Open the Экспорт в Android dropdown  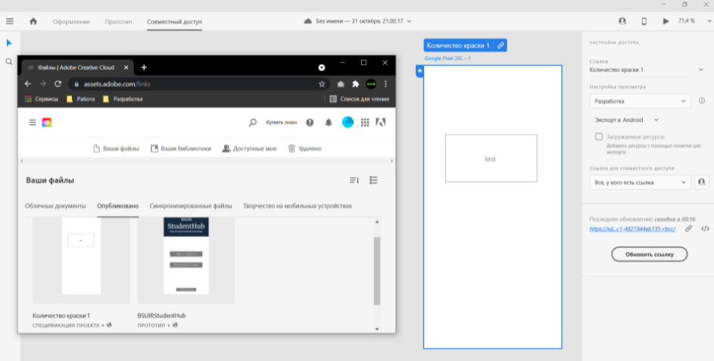[x=627, y=120]
